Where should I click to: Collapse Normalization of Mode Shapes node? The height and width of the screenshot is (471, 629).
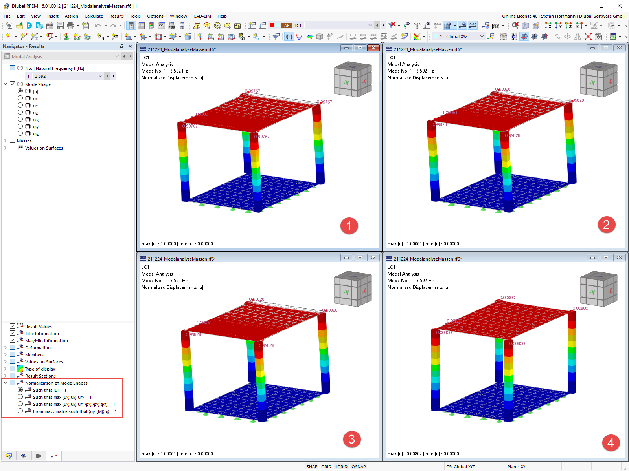(5, 383)
